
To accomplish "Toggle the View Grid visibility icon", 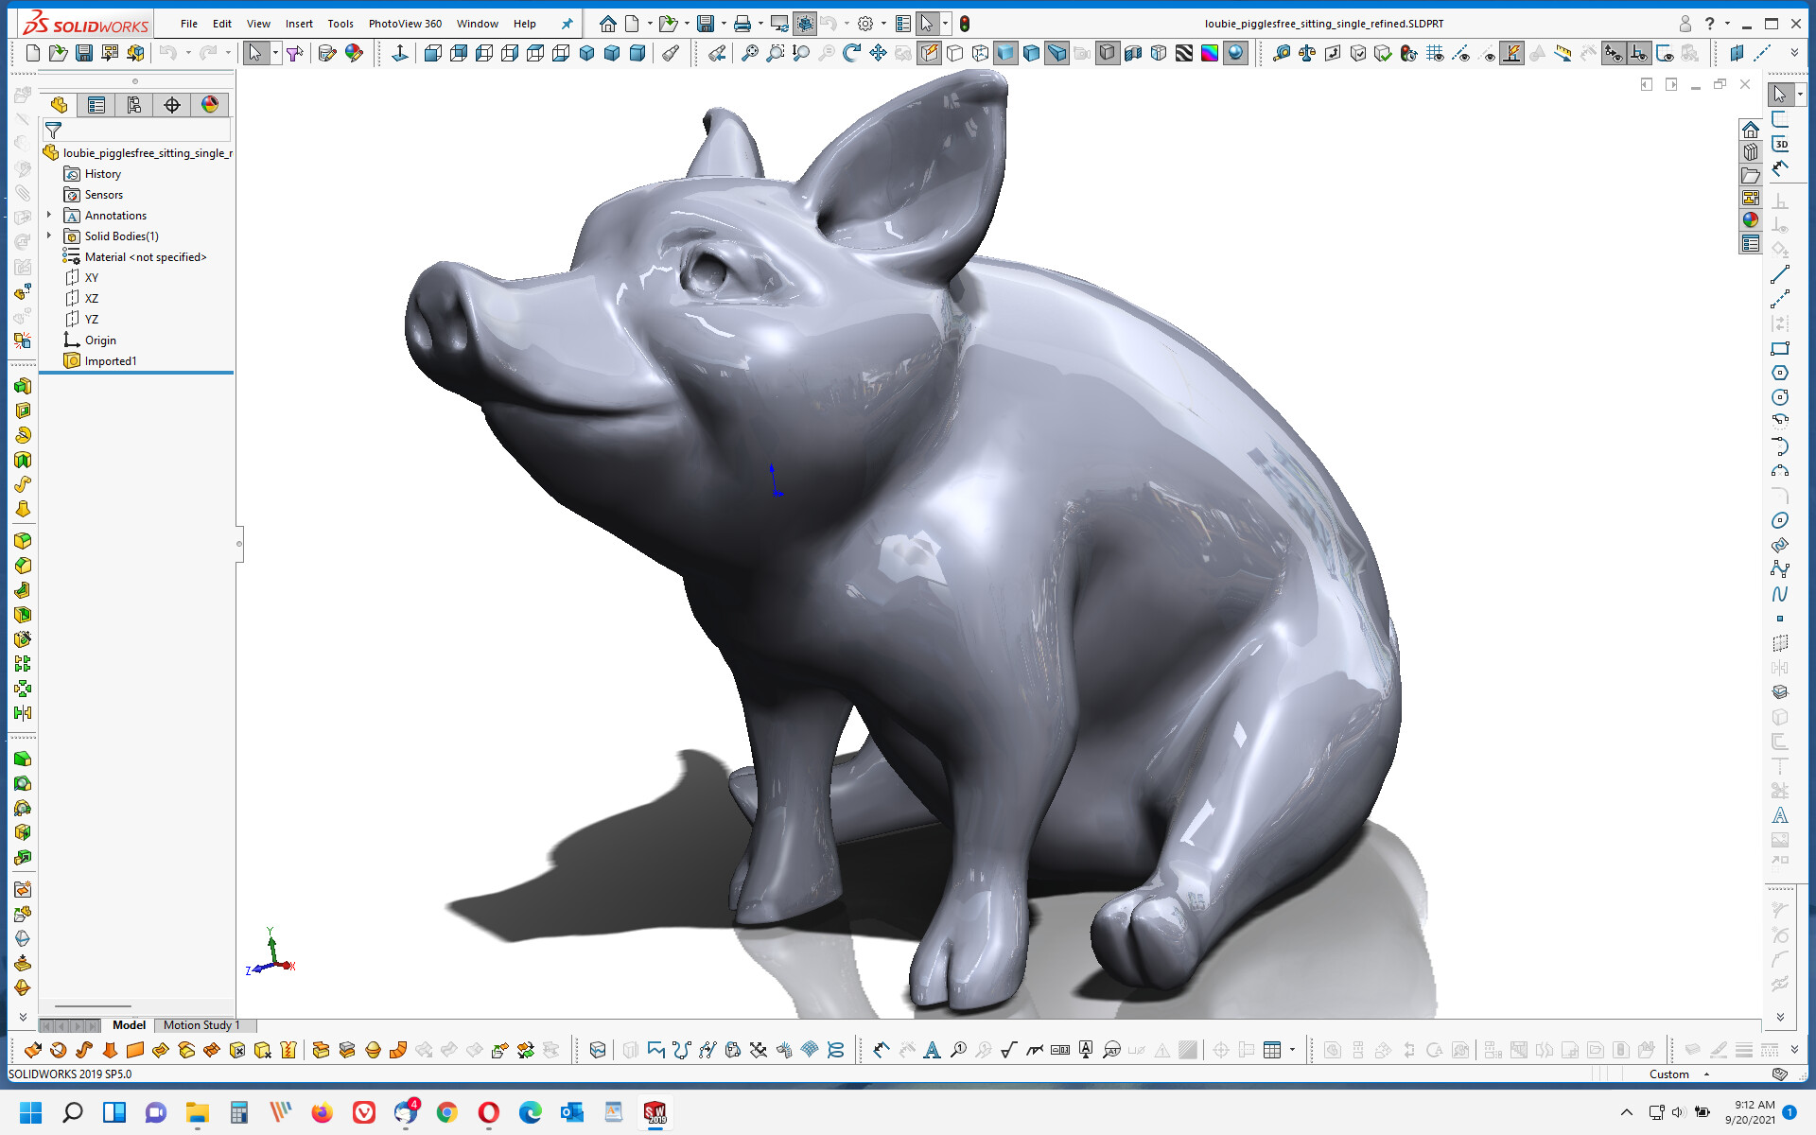I will click(x=1435, y=53).
